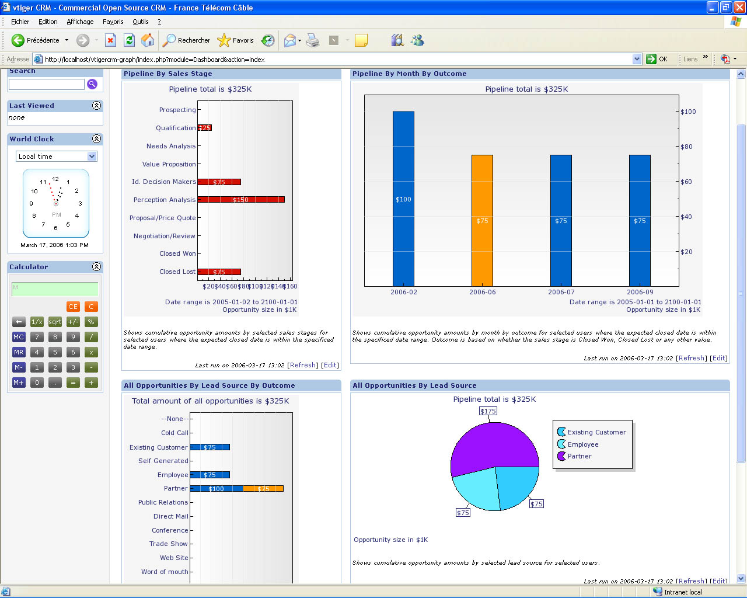Screen dimensions: 747x598
Task: Click the calculator sqrt key
Action: [x=55, y=322]
